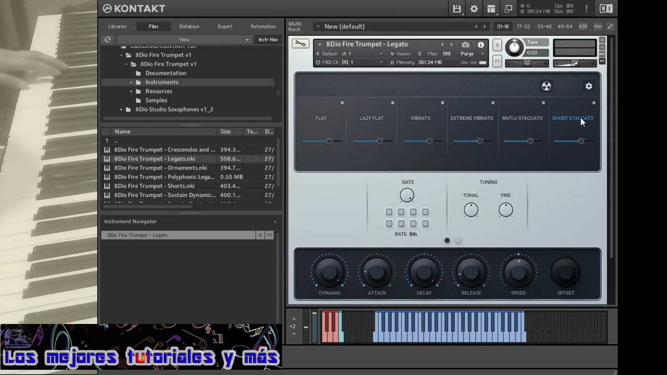667x375 pixels.
Task: Click the next instrument arrow
Action: [452, 45]
